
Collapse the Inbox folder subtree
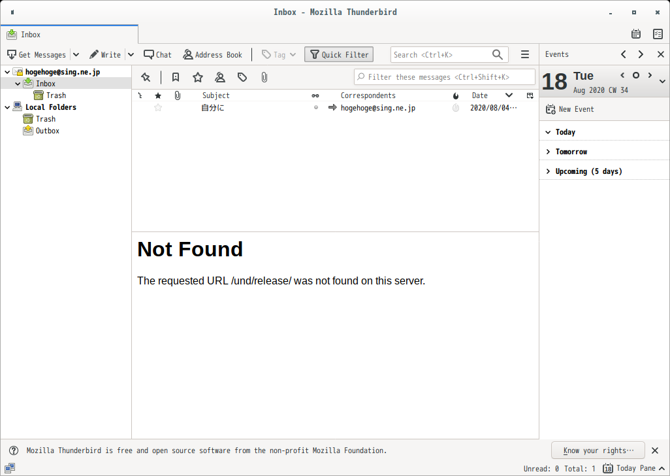pyautogui.click(x=18, y=84)
